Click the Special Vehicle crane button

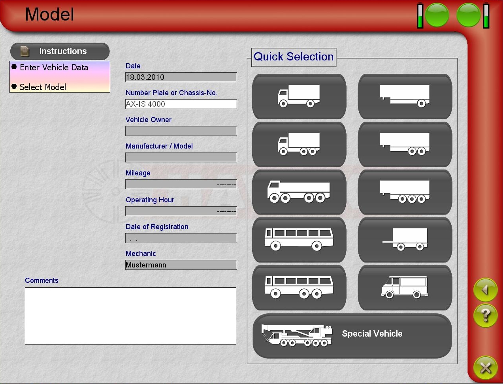coord(352,335)
